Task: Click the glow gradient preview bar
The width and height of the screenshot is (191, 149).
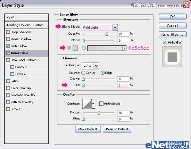Action: coord(105,48)
